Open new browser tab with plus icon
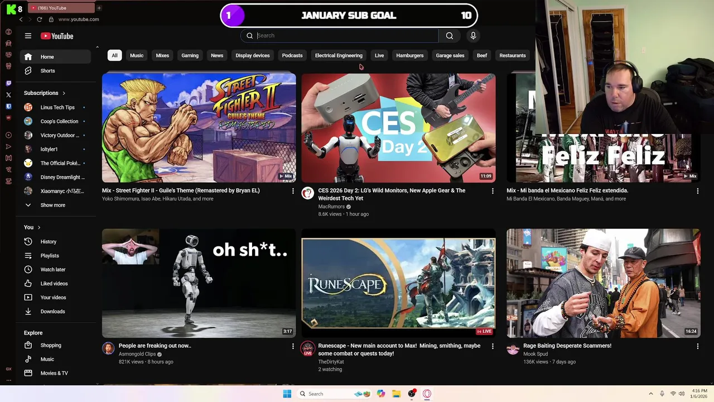 point(99,8)
